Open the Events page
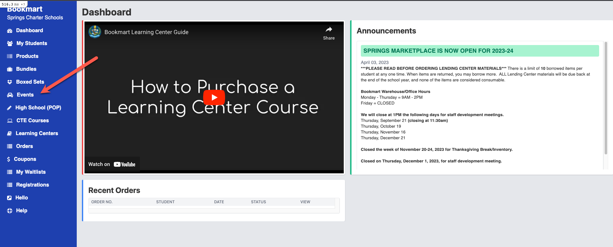The image size is (613, 247). click(x=25, y=95)
